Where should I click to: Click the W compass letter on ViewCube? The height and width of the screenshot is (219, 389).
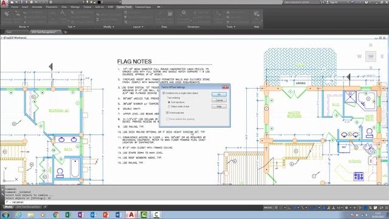coord(359,57)
